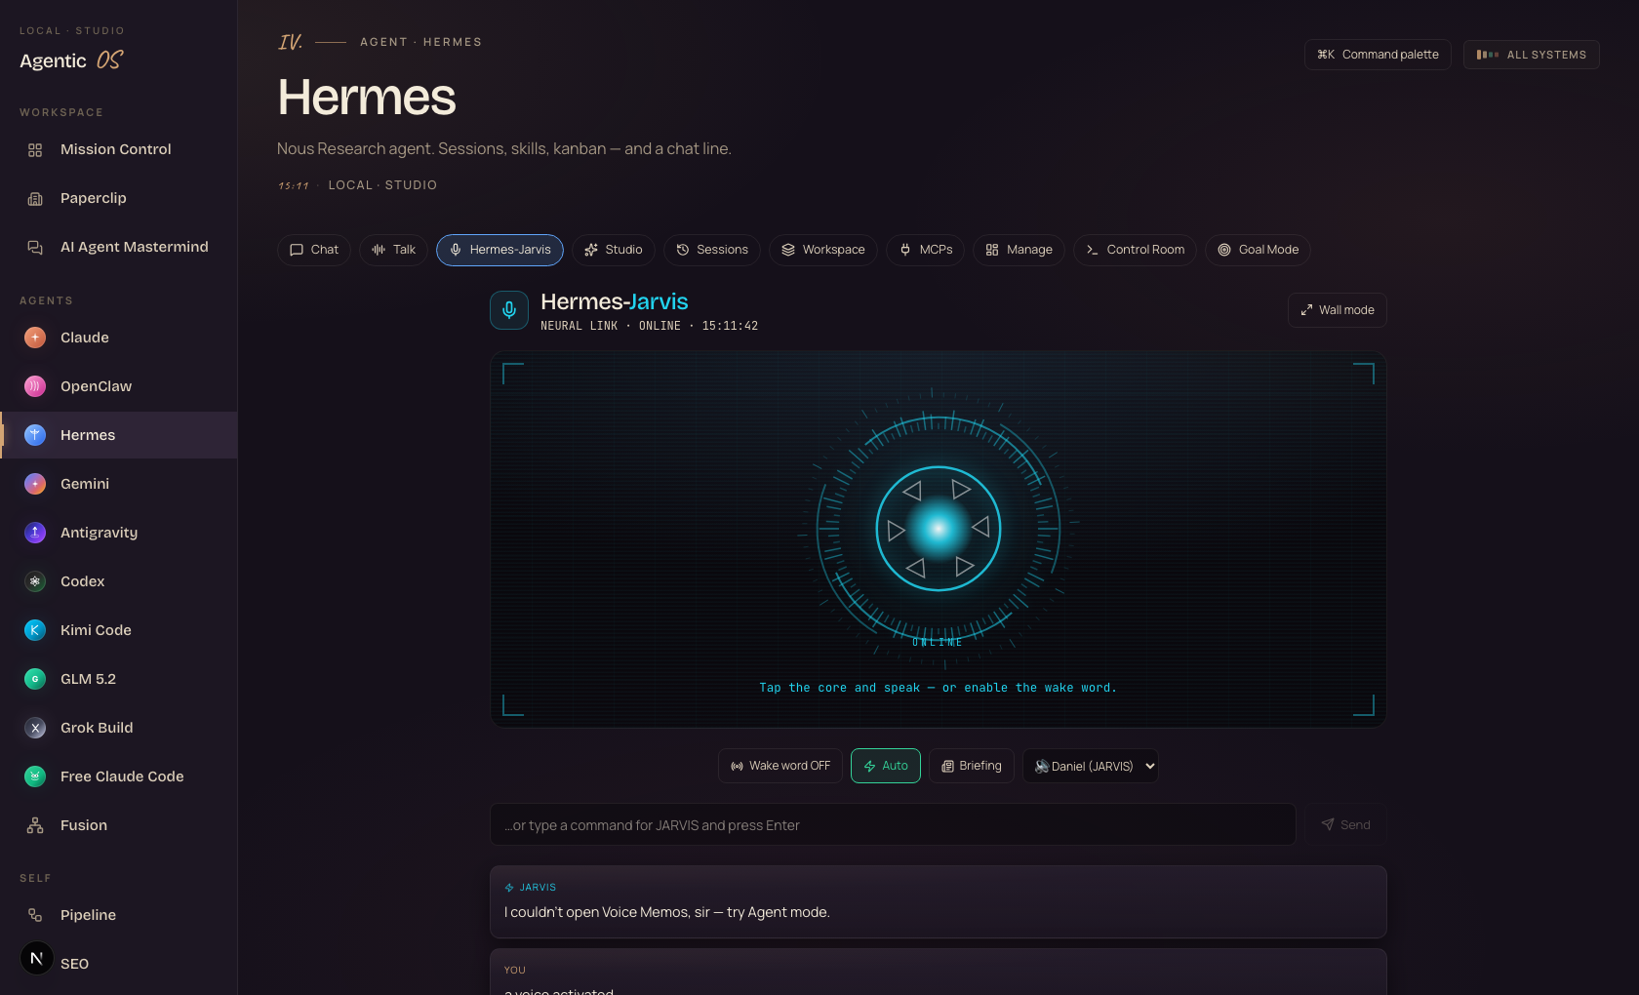Focus the JARVIS command input field
1639x995 pixels.
pos(893,825)
